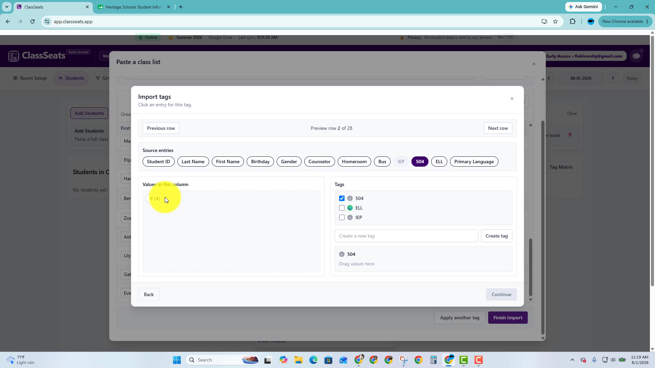Click Continue in Import tags dialog
This screenshot has width=655, height=368.
tap(501, 294)
